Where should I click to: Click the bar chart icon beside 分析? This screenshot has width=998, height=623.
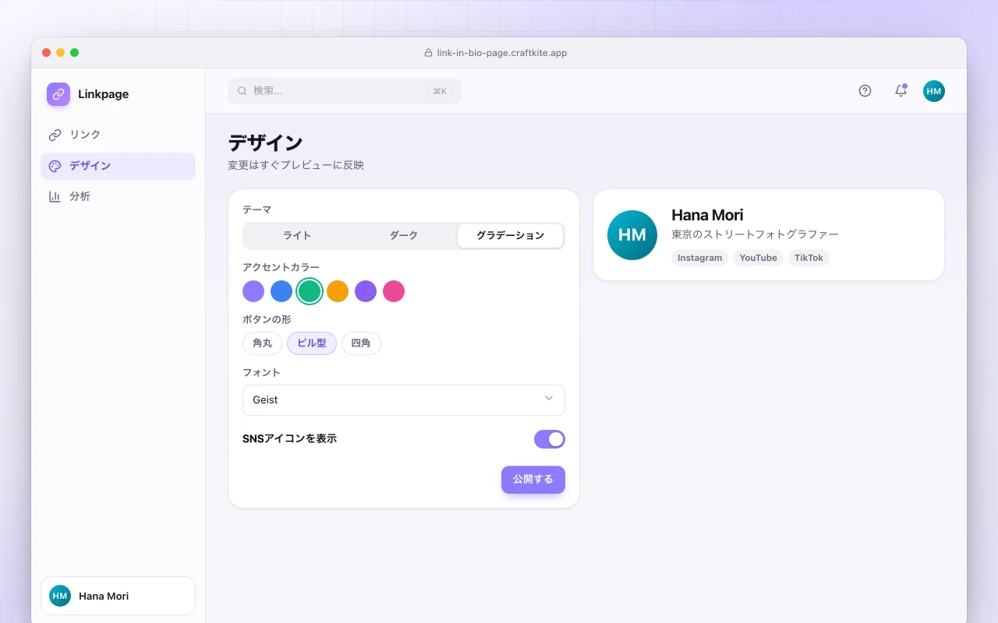[55, 196]
